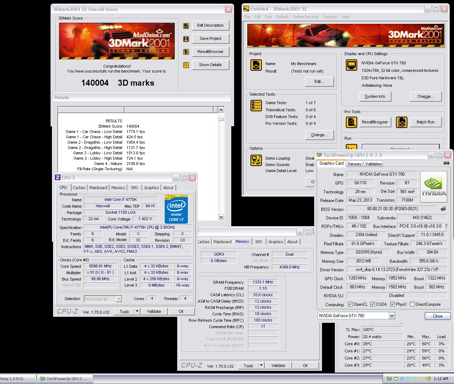Toggle the PhysX checkbox in GPU-Z
This screenshot has height=384, width=454.
[392, 304]
